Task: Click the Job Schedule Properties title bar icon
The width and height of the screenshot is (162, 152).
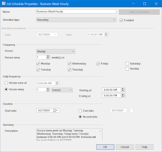Action: [x=4, y=4]
